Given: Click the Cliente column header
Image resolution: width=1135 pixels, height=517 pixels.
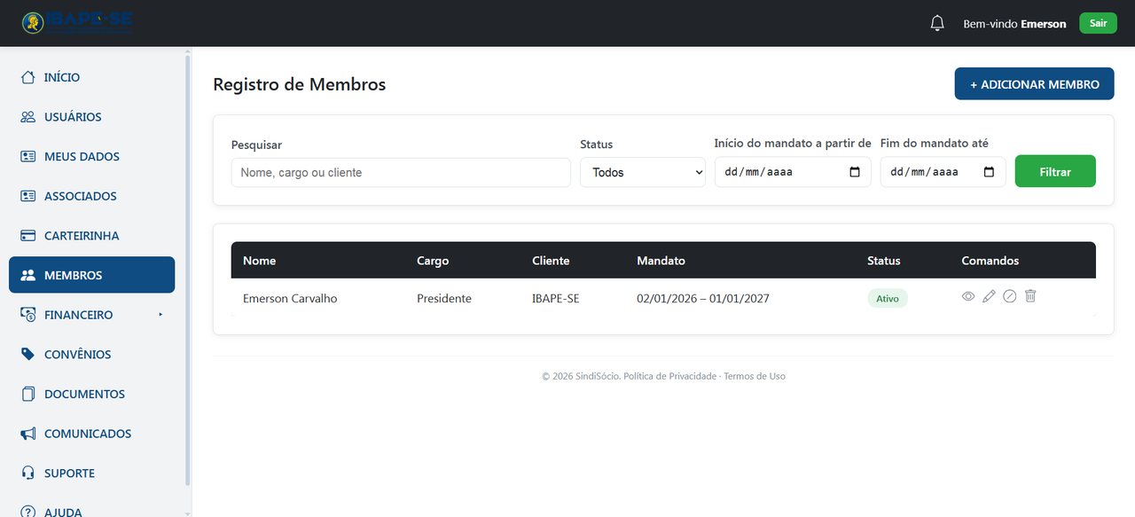Looking at the screenshot, I should coord(551,261).
